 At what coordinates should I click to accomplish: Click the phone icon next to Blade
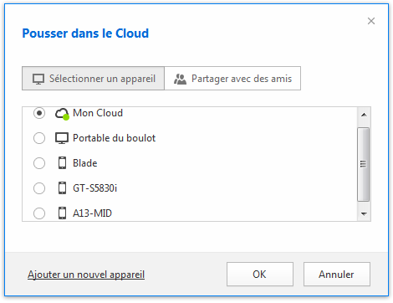click(x=62, y=163)
